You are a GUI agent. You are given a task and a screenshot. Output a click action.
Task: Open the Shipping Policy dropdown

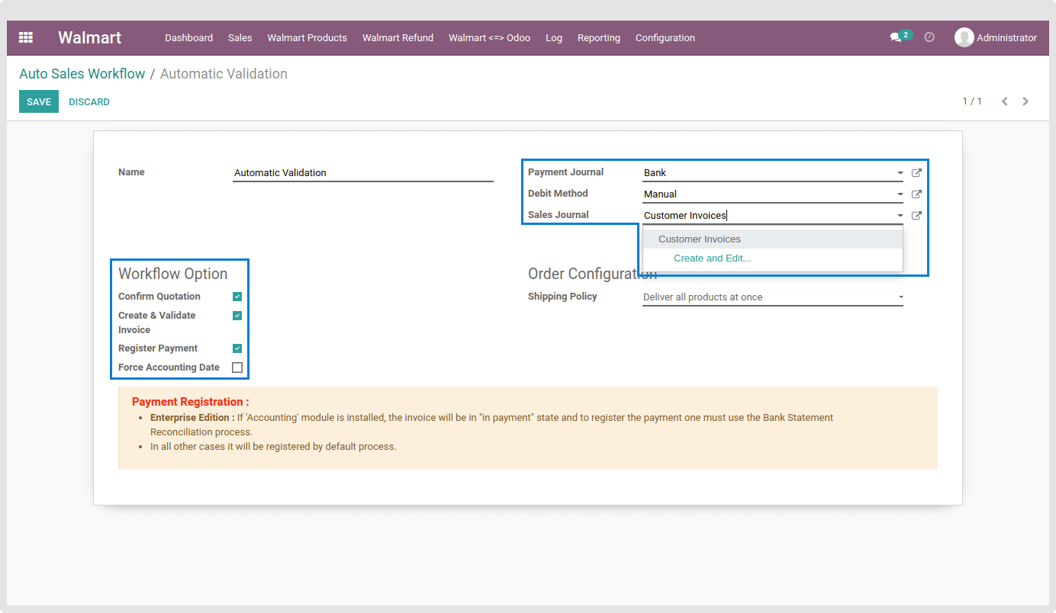point(773,297)
